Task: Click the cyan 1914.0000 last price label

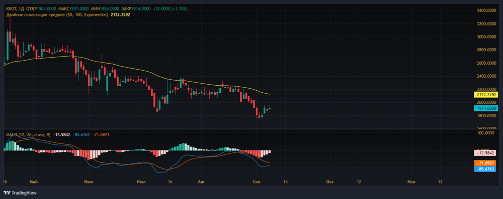Action: click(486, 108)
